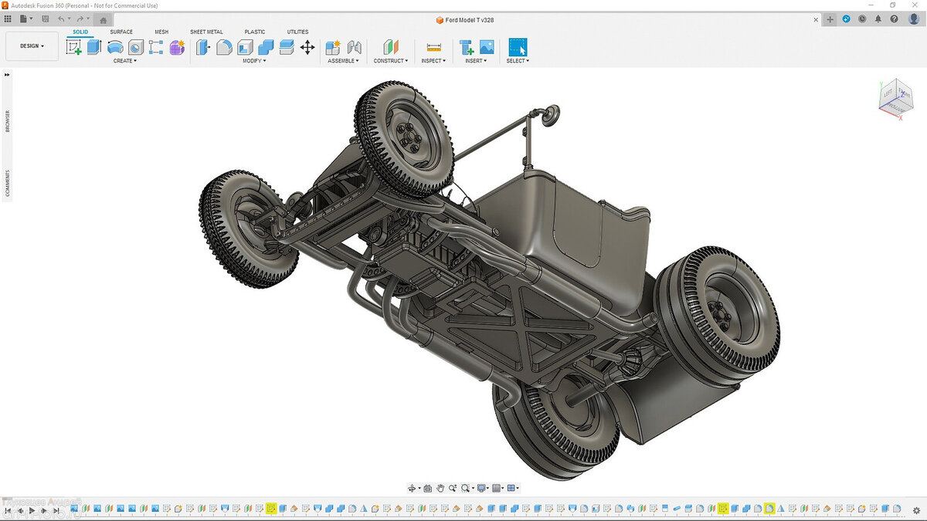The image size is (927, 521).
Task: Select the Hole tool
Action: pos(136,47)
